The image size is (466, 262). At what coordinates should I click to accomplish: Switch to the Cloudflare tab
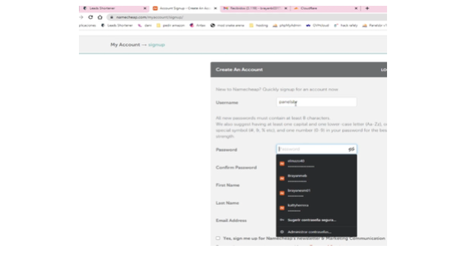click(x=326, y=8)
